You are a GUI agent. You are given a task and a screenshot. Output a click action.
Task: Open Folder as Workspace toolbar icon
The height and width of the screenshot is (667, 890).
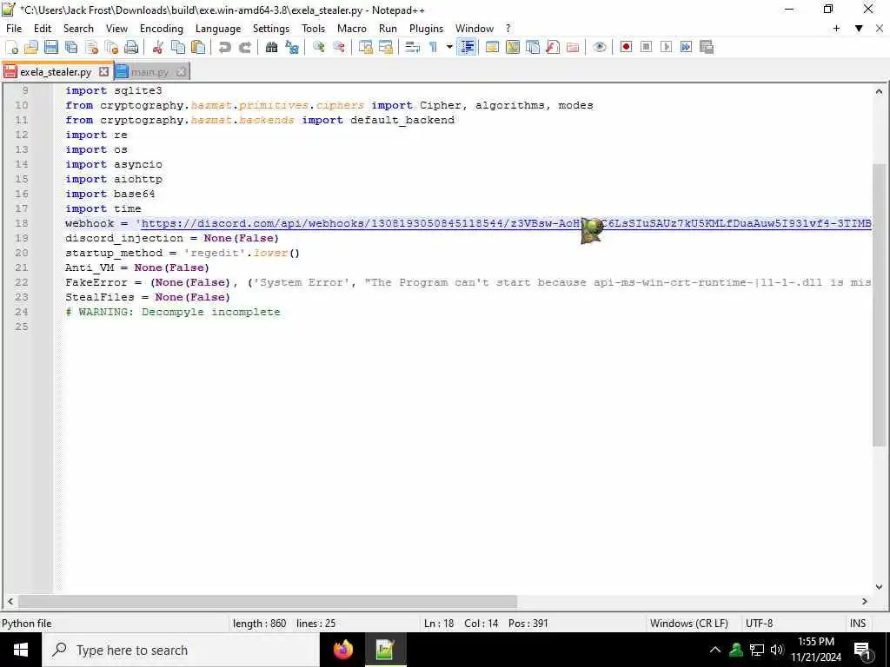(x=573, y=47)
